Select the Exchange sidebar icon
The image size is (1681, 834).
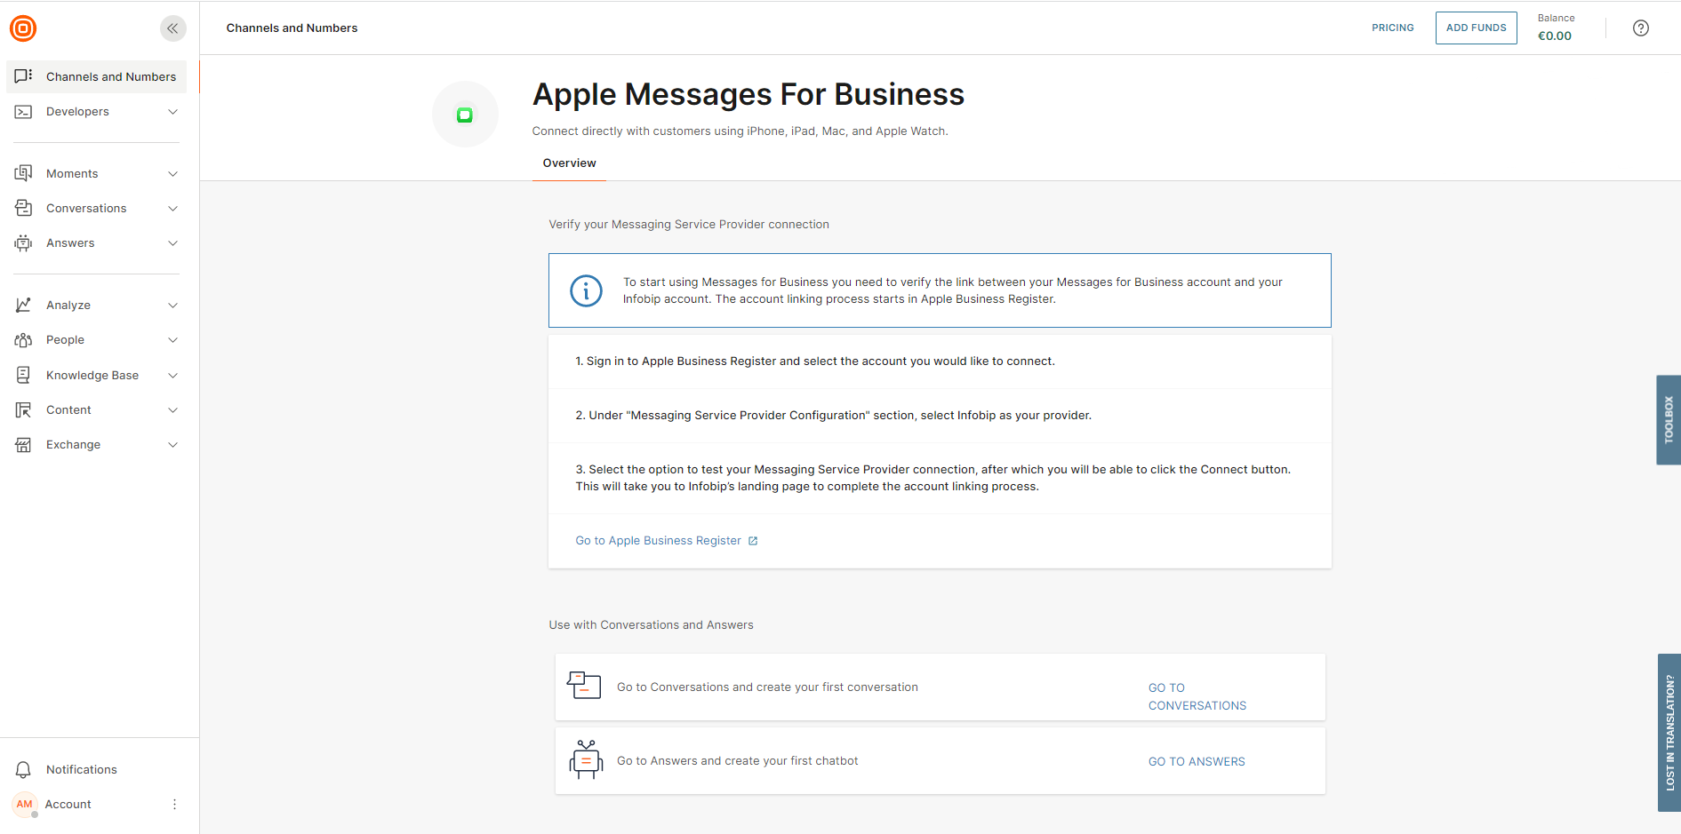(23, 444)
